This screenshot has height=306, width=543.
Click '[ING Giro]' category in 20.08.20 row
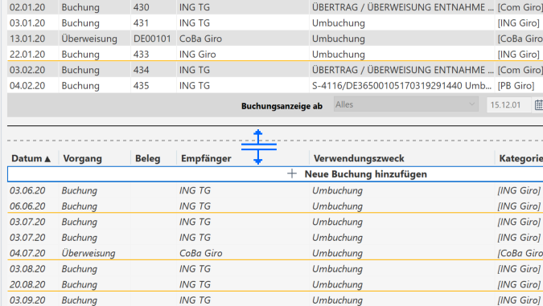519,284
